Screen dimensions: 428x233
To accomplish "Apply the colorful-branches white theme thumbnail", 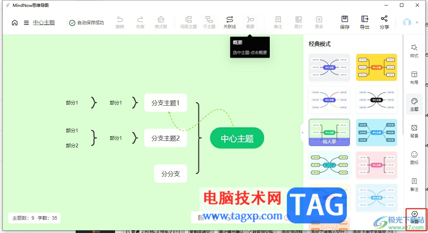I will tap(329, 100).
